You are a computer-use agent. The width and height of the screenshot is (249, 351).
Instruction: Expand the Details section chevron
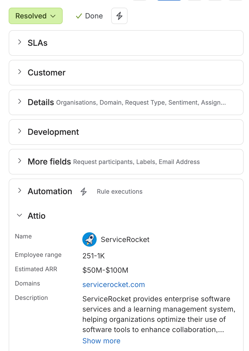pyautogui.click(x=20, y=102)
